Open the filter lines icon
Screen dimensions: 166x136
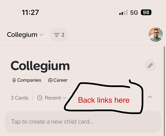[x=57, y=35]
